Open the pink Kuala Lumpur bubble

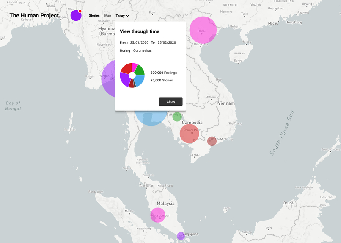pyautogui.click(x=158, y=215)
